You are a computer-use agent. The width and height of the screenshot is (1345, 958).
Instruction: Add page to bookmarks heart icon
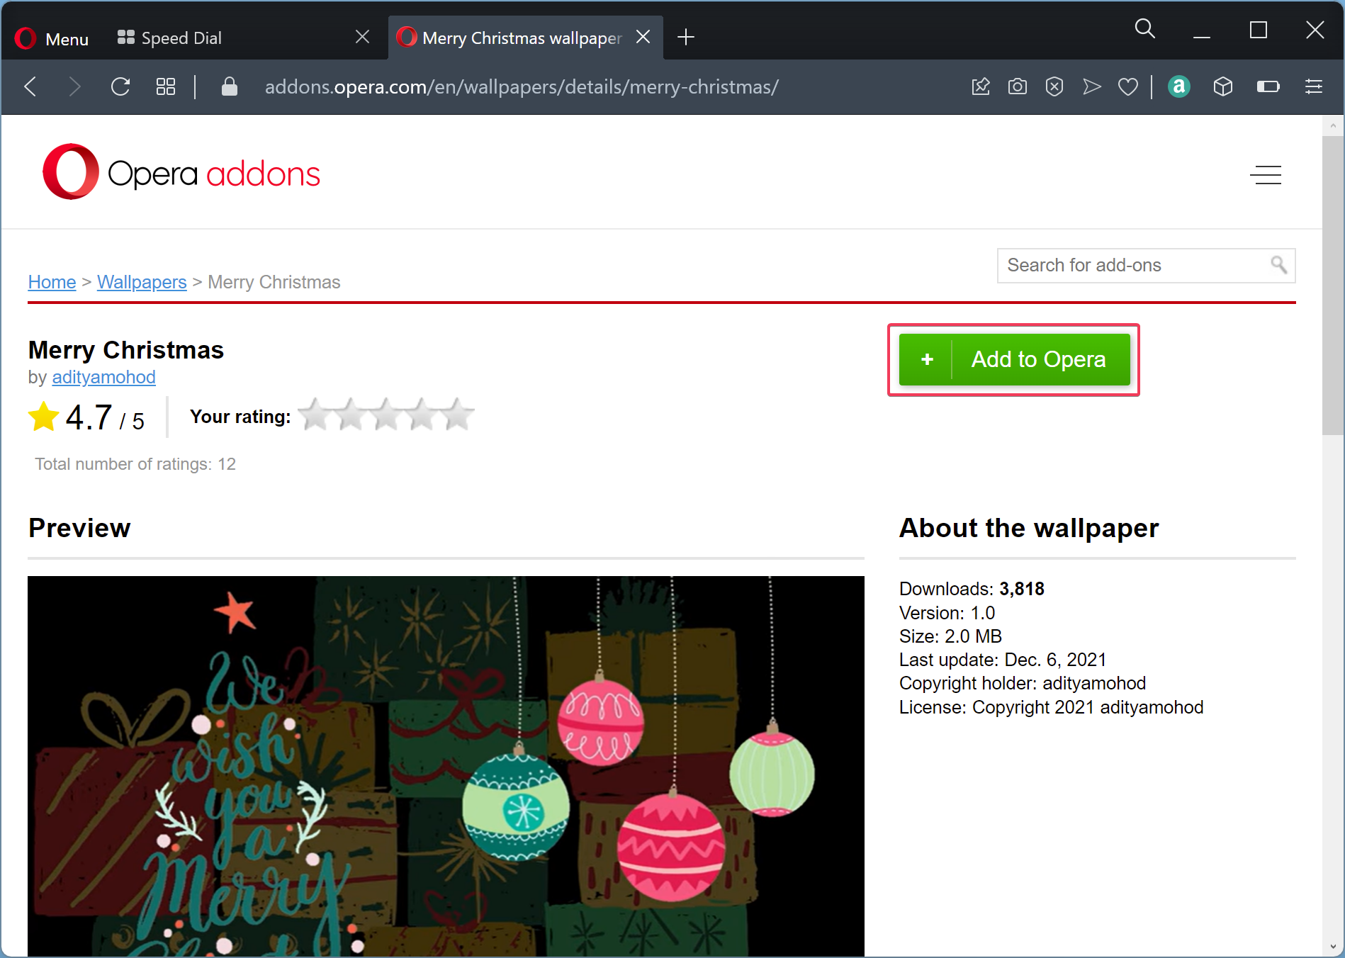[x=1127, y=86]
